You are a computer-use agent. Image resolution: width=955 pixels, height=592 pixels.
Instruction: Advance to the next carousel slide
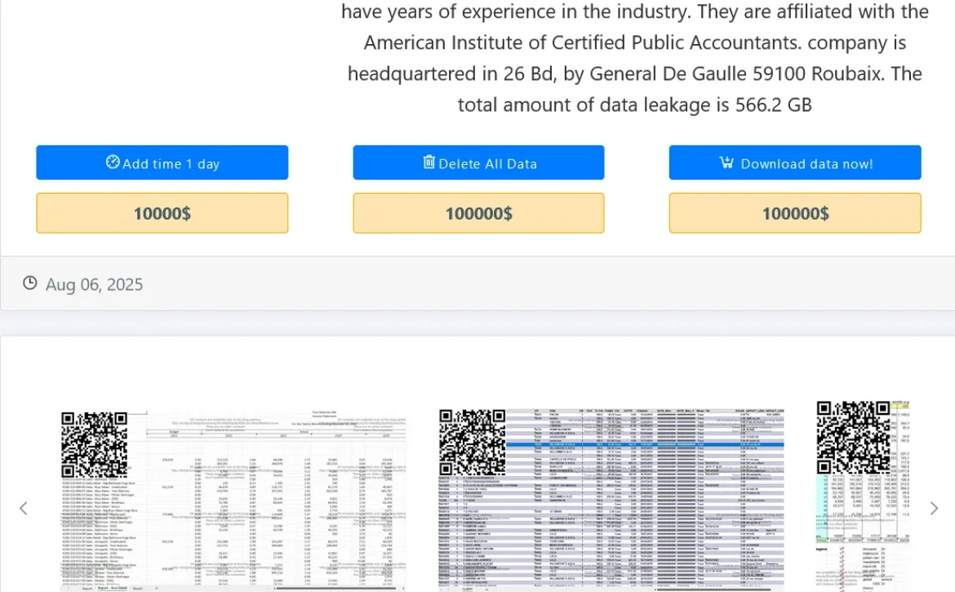(x=934, y=509)
